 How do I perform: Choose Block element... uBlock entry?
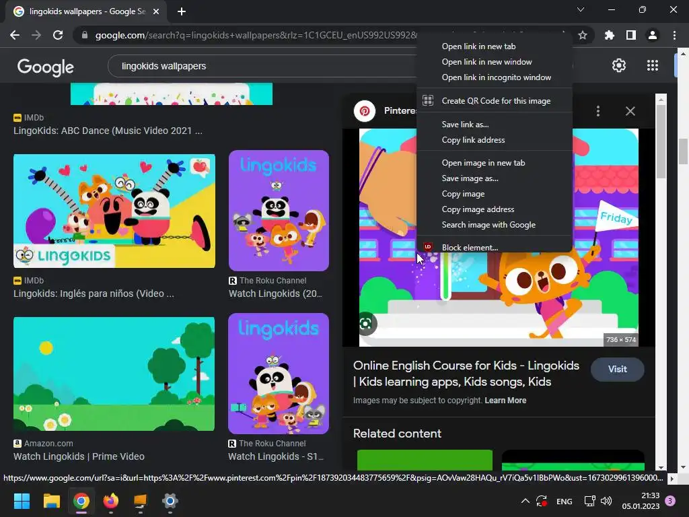pyautogui.click(x=495, y=247)
